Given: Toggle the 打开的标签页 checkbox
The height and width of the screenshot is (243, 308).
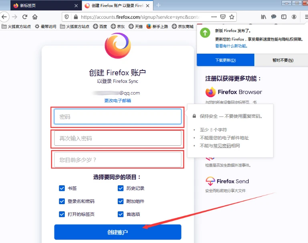Looking at the screenshot, I should click(62, 214).
